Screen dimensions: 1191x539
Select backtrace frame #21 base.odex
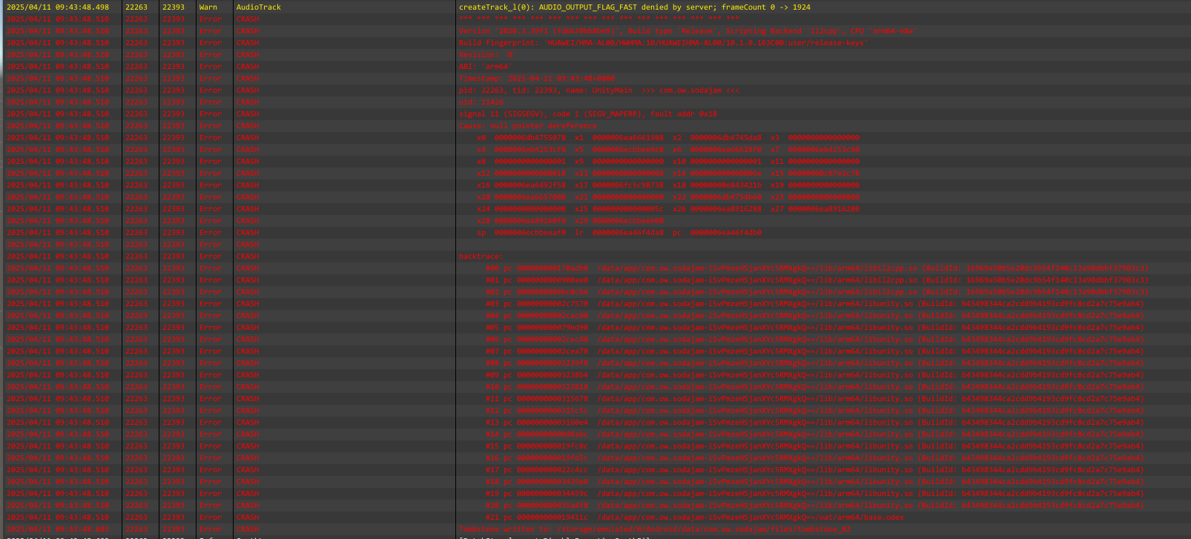pos(695,517)
